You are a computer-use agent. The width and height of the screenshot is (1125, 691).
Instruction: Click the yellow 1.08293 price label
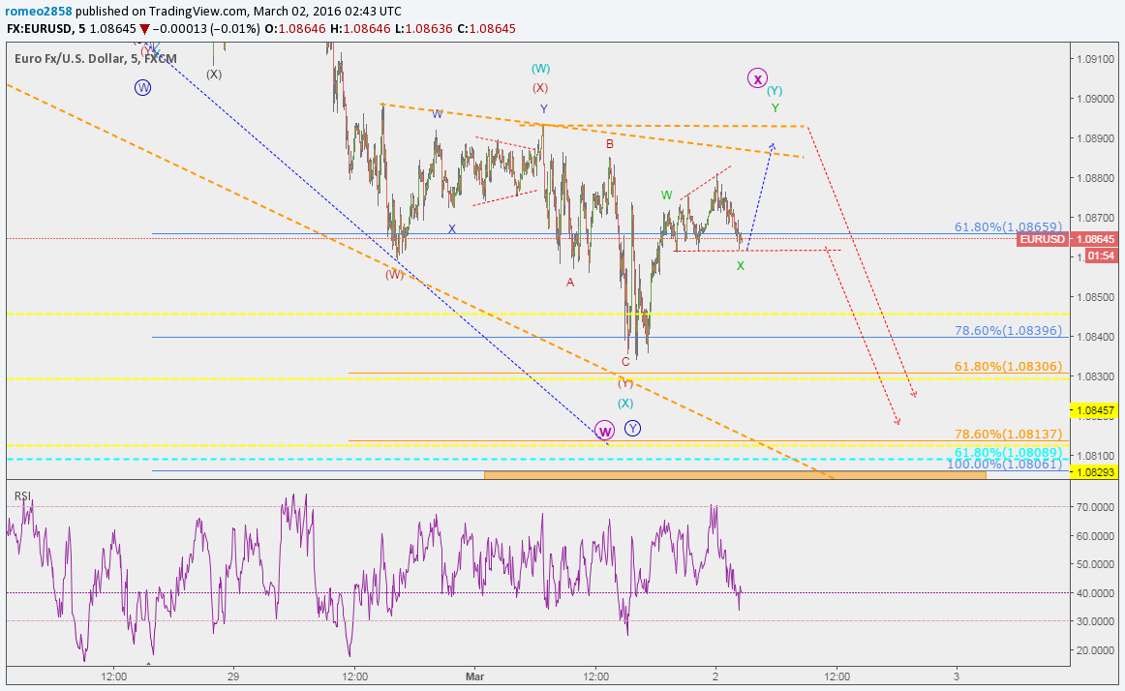pyautogui.click(x=1096, y=471)
